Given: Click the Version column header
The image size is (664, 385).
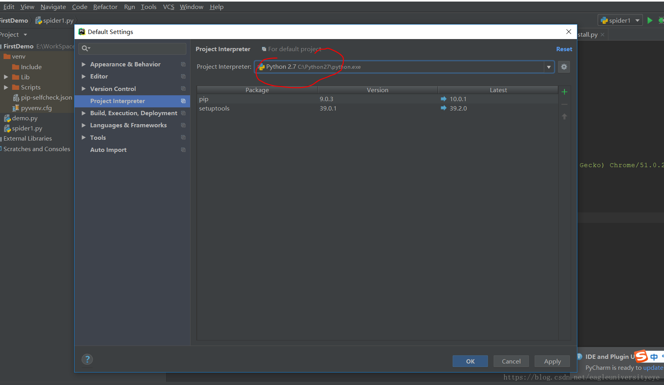Looking at the screenshot, I should (x=377, y=90).
